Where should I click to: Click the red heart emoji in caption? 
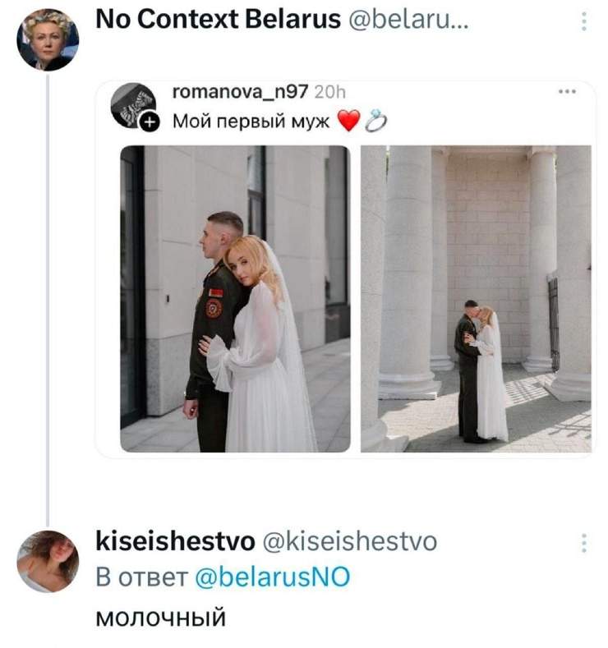coord(348,122)
